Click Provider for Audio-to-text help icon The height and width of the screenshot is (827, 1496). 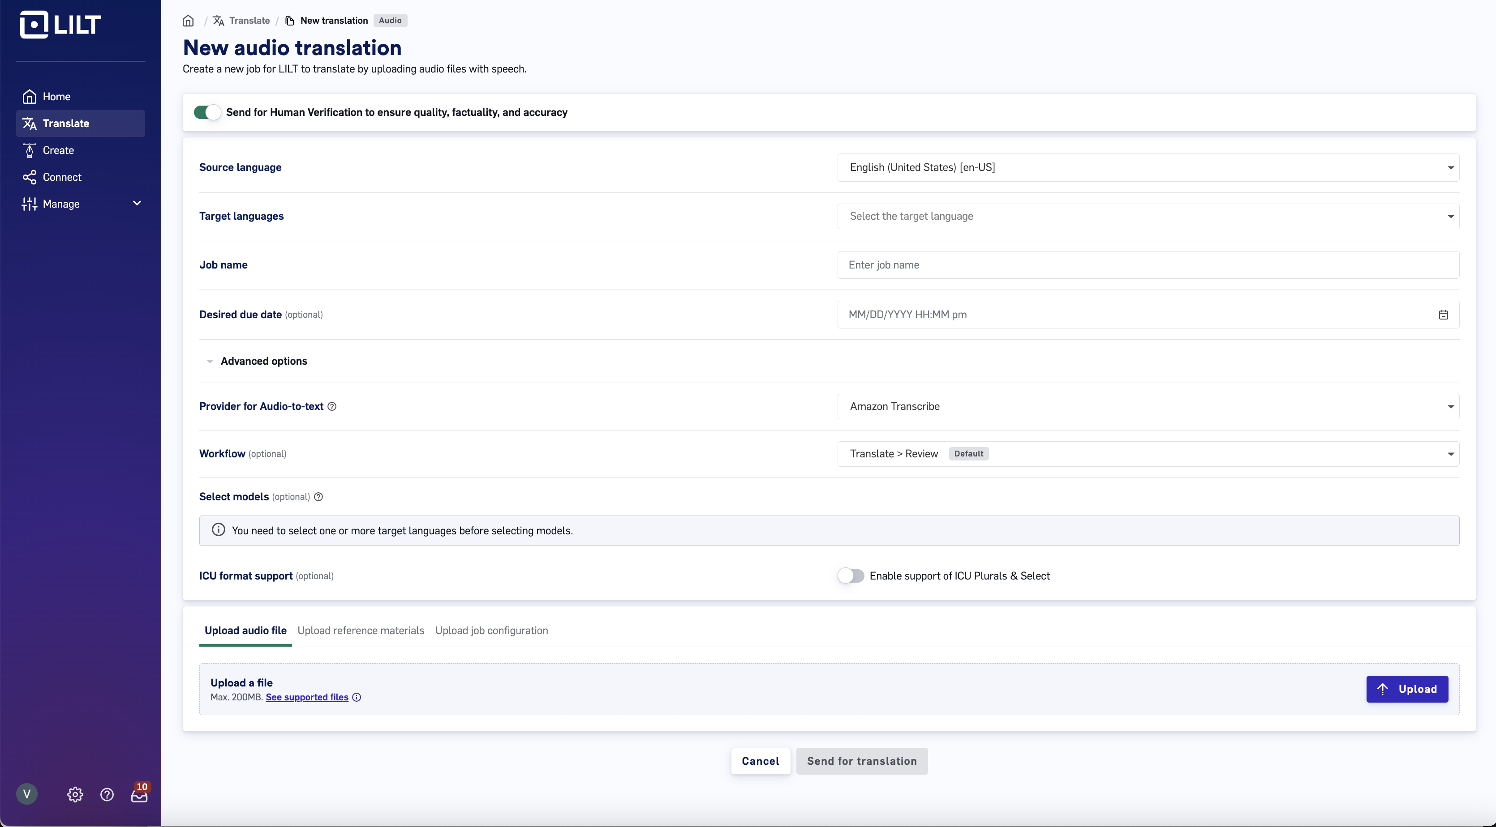point(332,406)
